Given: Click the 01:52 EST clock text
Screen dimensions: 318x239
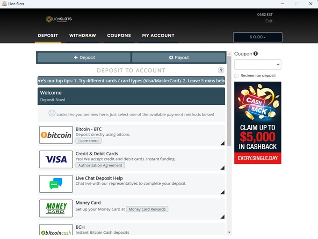Looking at the screenshot, I should [265, 14].
